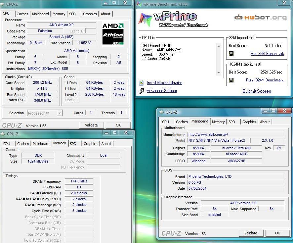
Task: Open About tab in top CPU-Z window
Action: point(105,14)
